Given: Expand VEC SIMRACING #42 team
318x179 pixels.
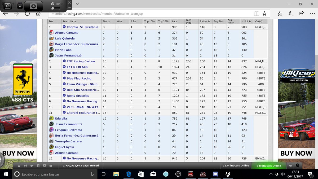Looking at the screenshot, I should point(64,107).
